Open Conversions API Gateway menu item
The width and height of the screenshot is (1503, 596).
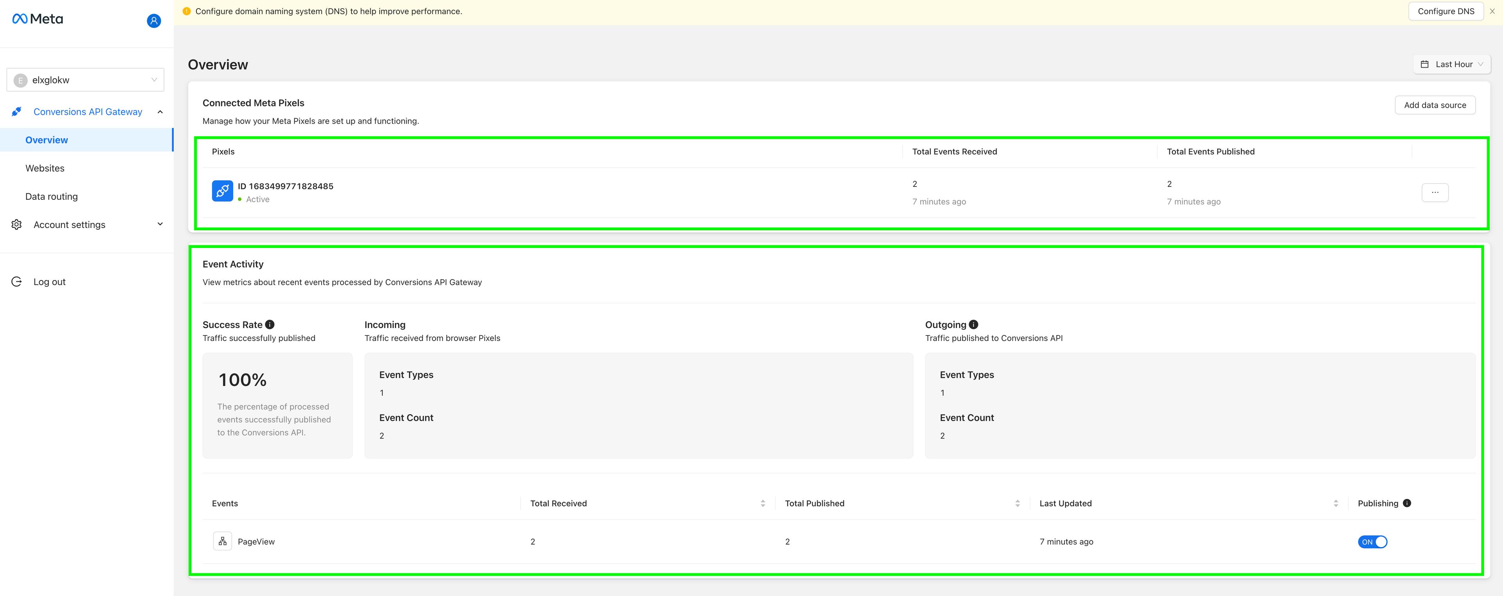88,112
